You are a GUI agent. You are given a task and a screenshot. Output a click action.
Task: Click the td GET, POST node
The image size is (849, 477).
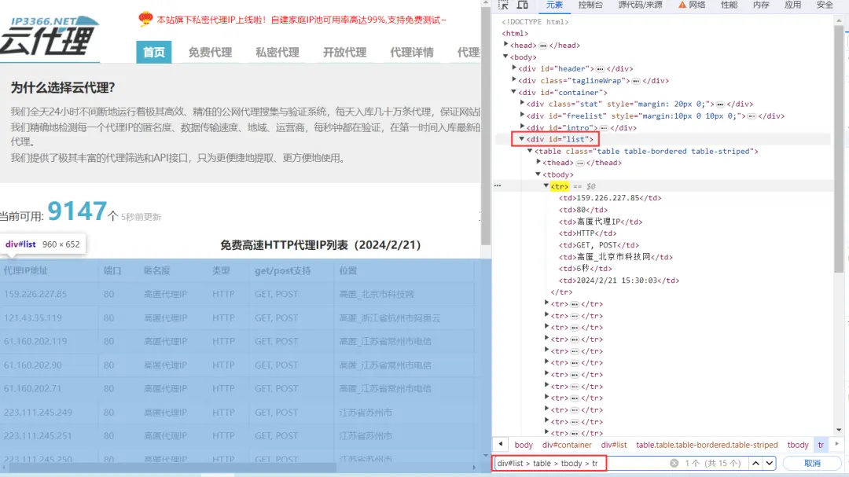599,245
